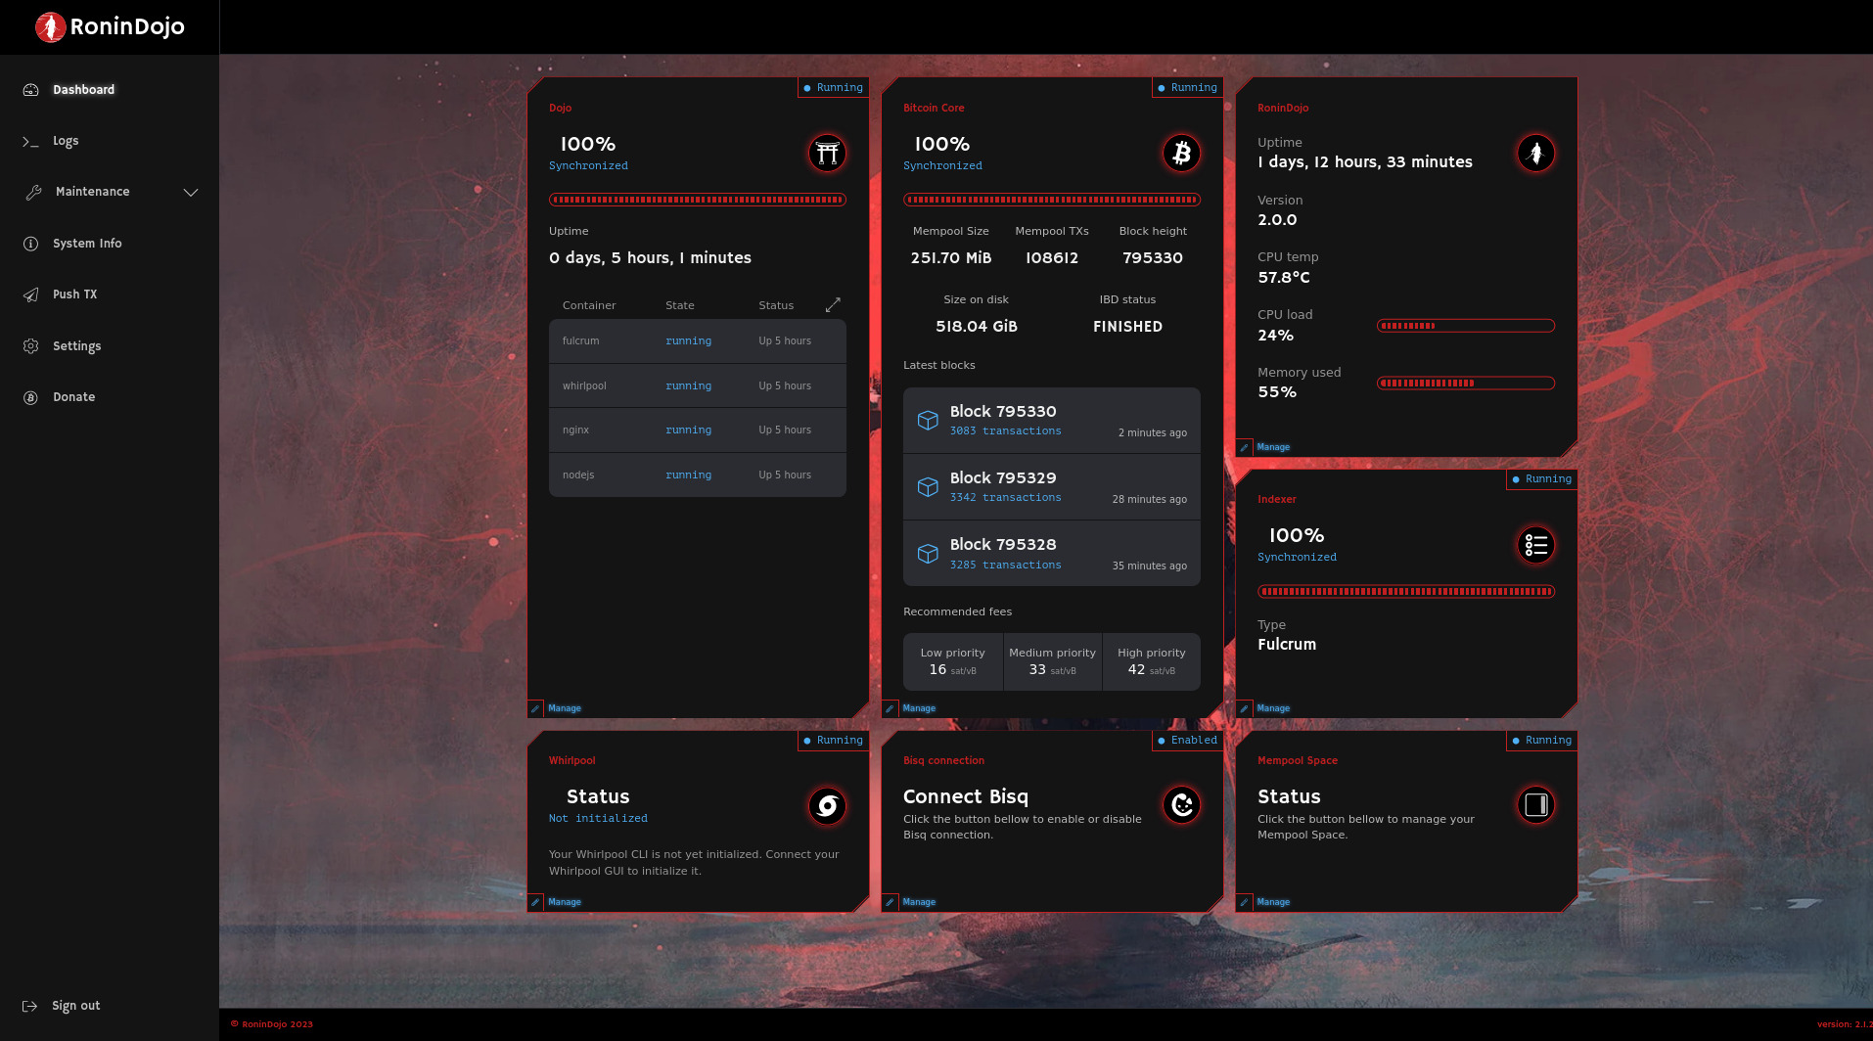Click the Running status badge on Dojo
1873x1041 pixels.
tap(833, 88)
